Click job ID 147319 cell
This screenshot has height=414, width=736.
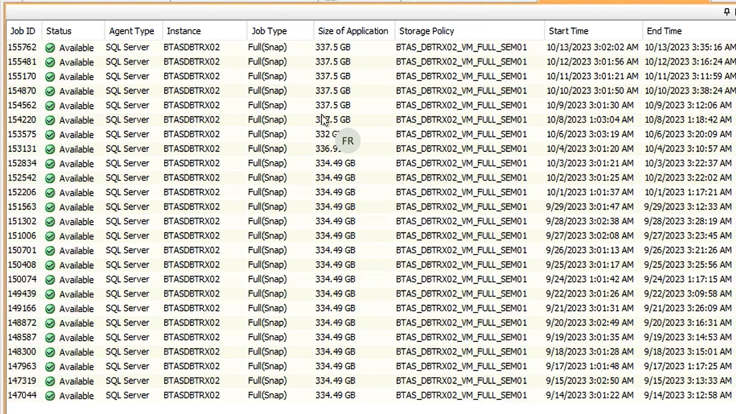22,381
